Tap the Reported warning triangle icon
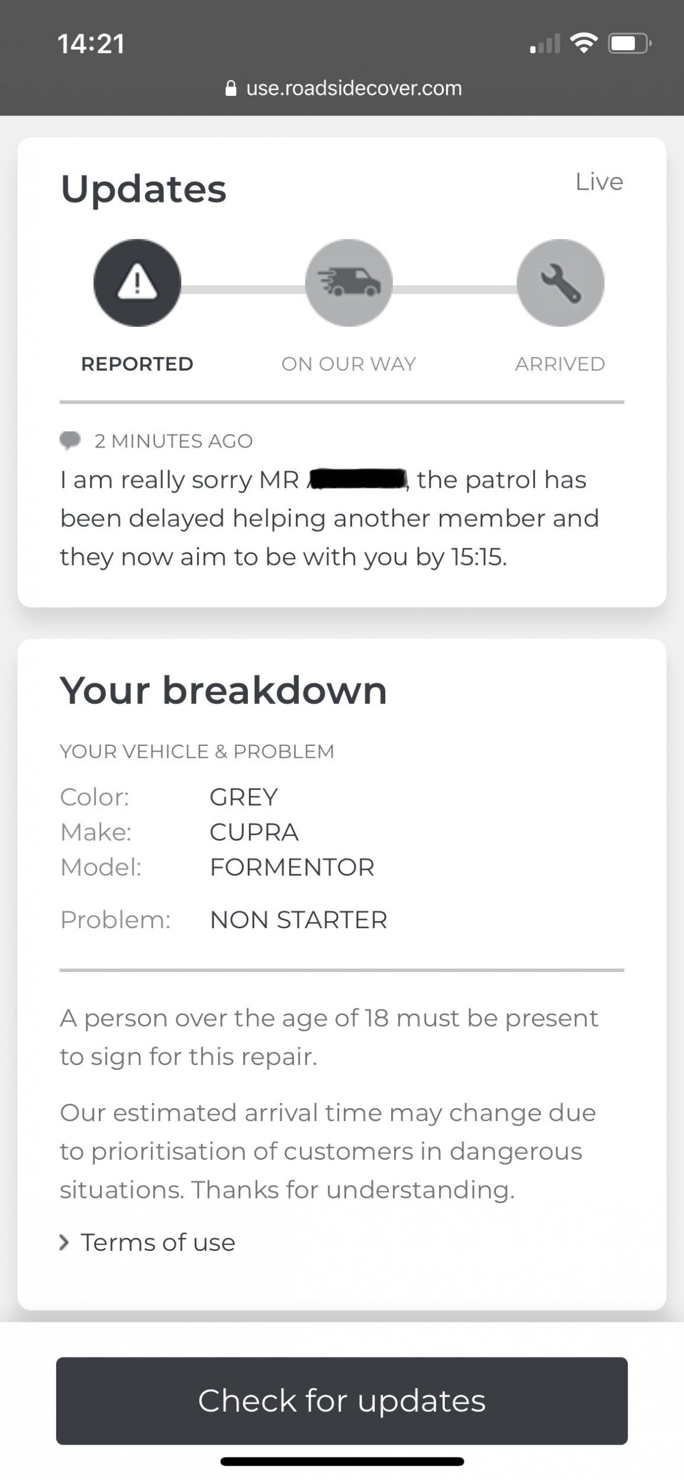The height and width of the screenshot is (1480, 684). click(137, 282)
